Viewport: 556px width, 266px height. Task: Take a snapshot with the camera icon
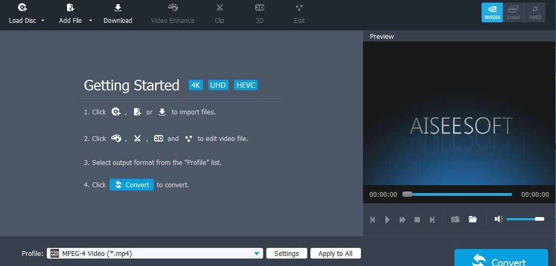[456, 220]
